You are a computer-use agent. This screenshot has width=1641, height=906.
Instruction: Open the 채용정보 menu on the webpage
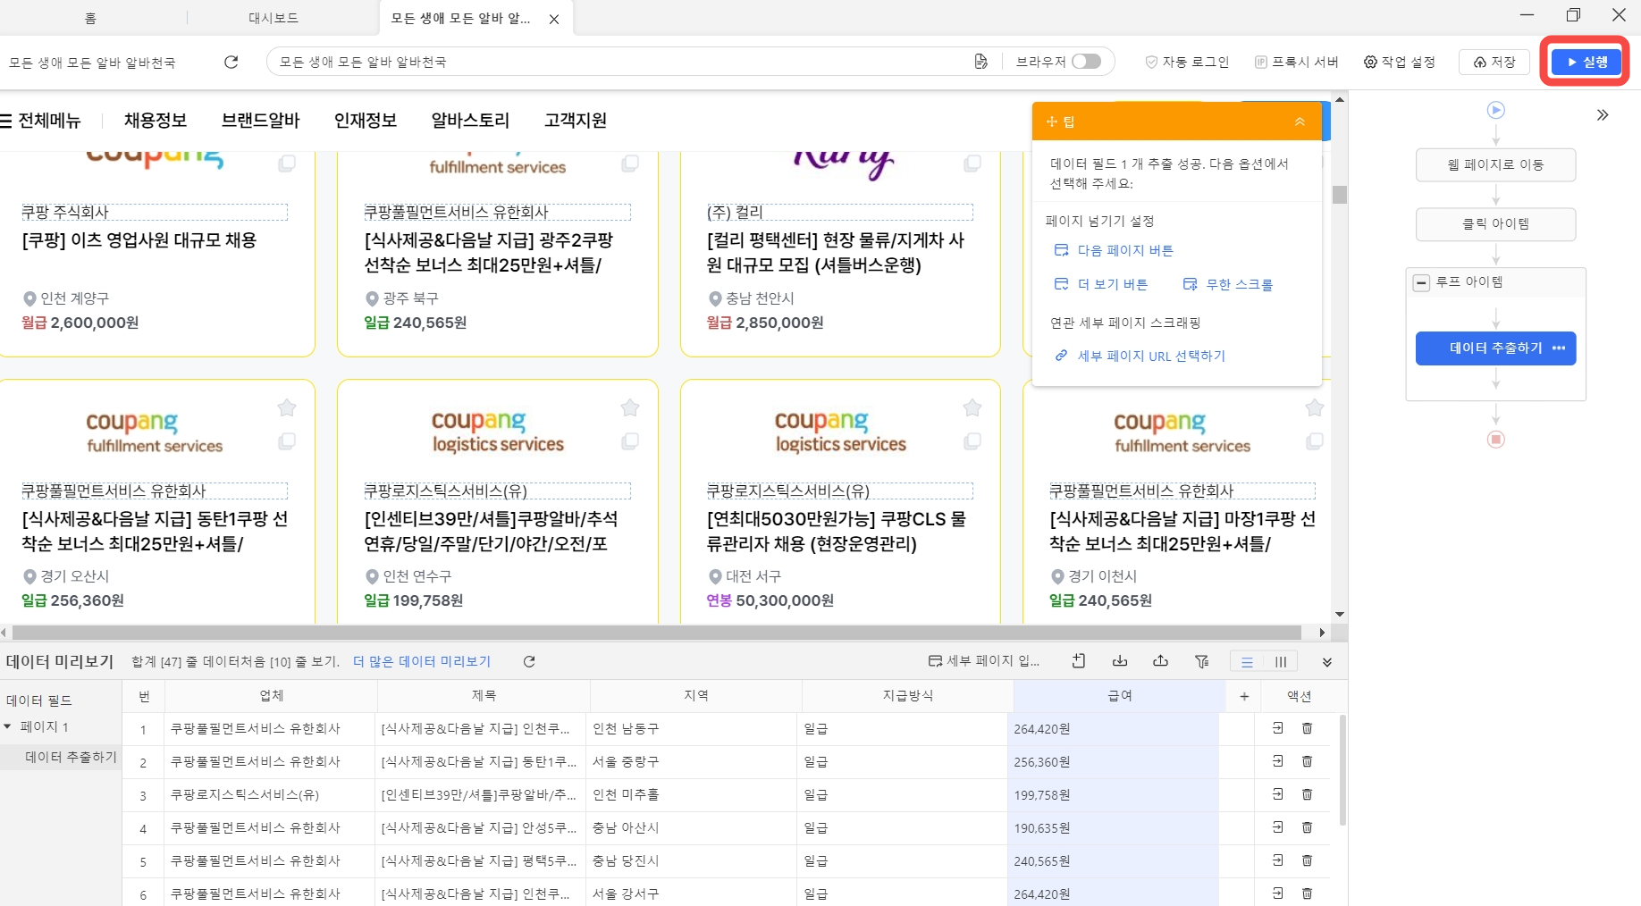pyautogui.click(x=156, y=121)
